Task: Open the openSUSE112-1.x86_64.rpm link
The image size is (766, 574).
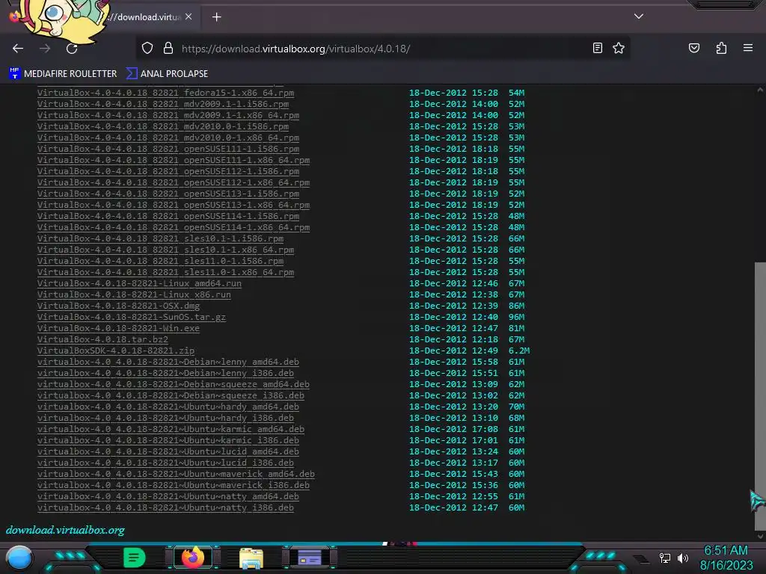Action: coord(174,182)
